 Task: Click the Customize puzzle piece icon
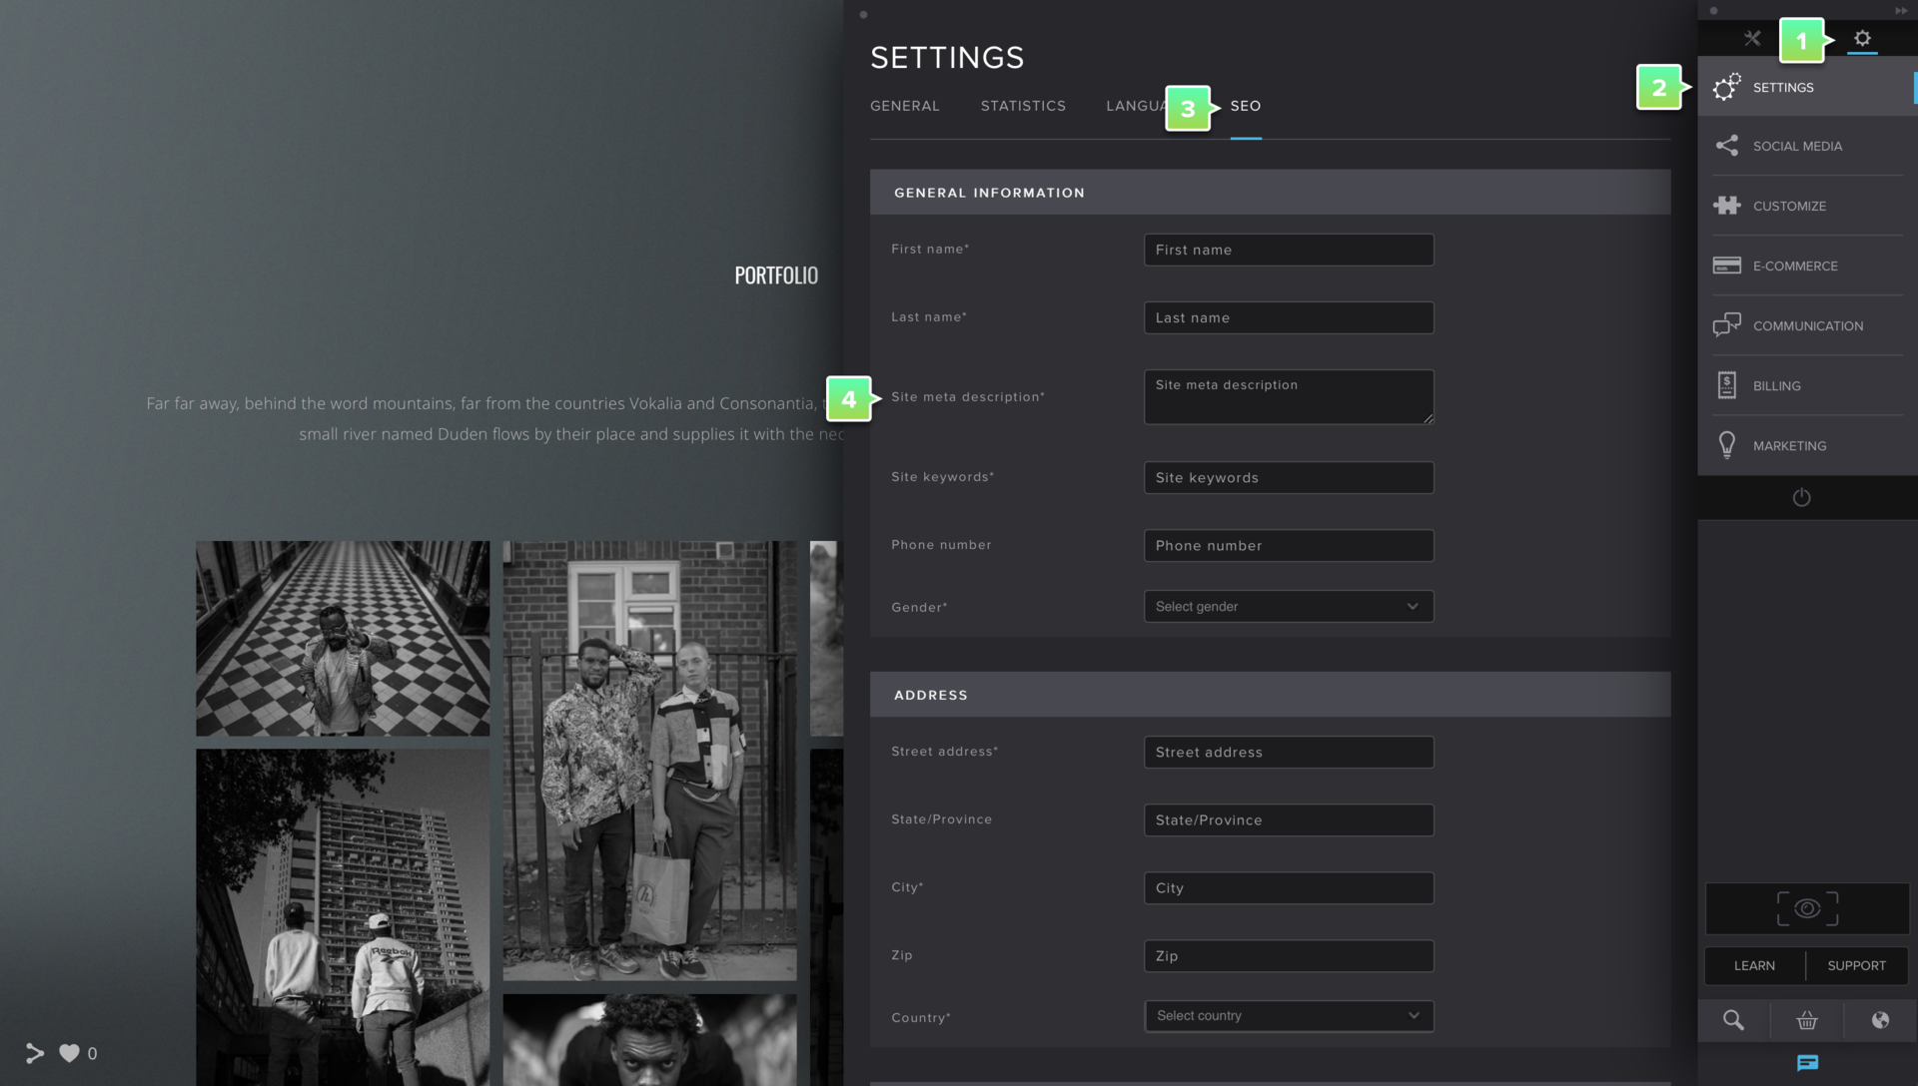point(1726,206)
